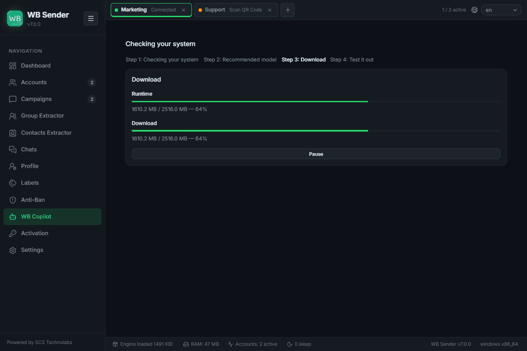Click the WB Sender logo icon
The image size is (527, 351).
pos(15,18)
